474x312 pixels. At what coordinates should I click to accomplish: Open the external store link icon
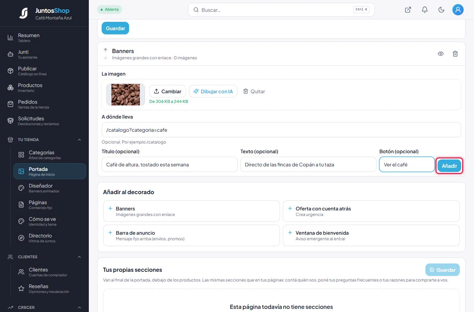pyautogui.click(x=408, y=10)
